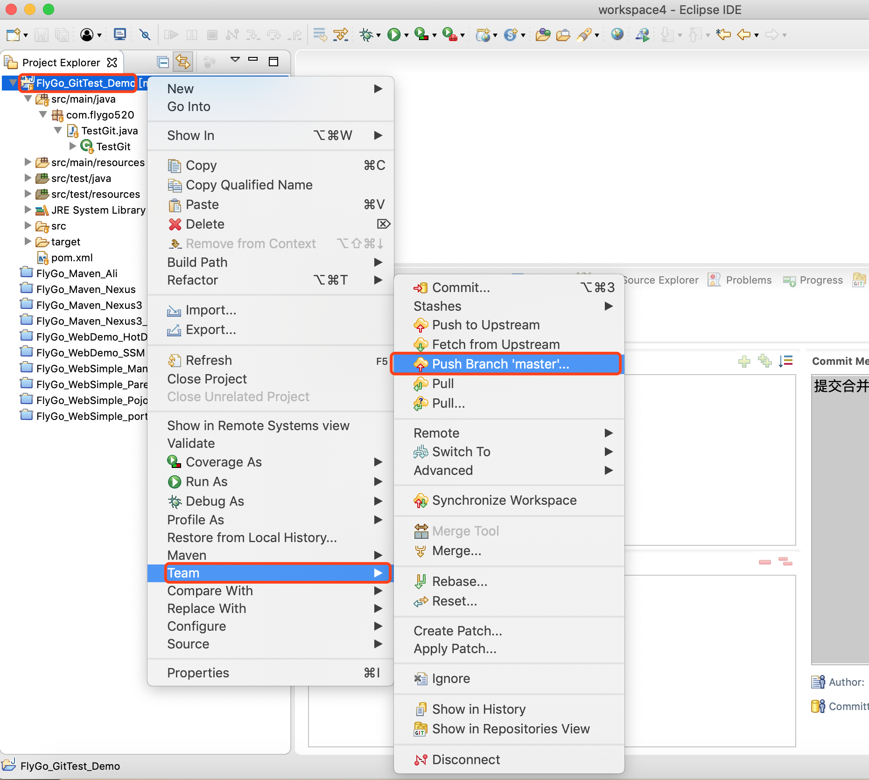Open the Run button dropdown arrow
The height and width of the screenshot is (780, 869).
(406, 35)
